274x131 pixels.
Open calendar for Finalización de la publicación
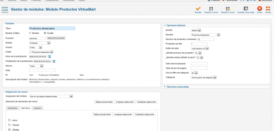(54, 62)
